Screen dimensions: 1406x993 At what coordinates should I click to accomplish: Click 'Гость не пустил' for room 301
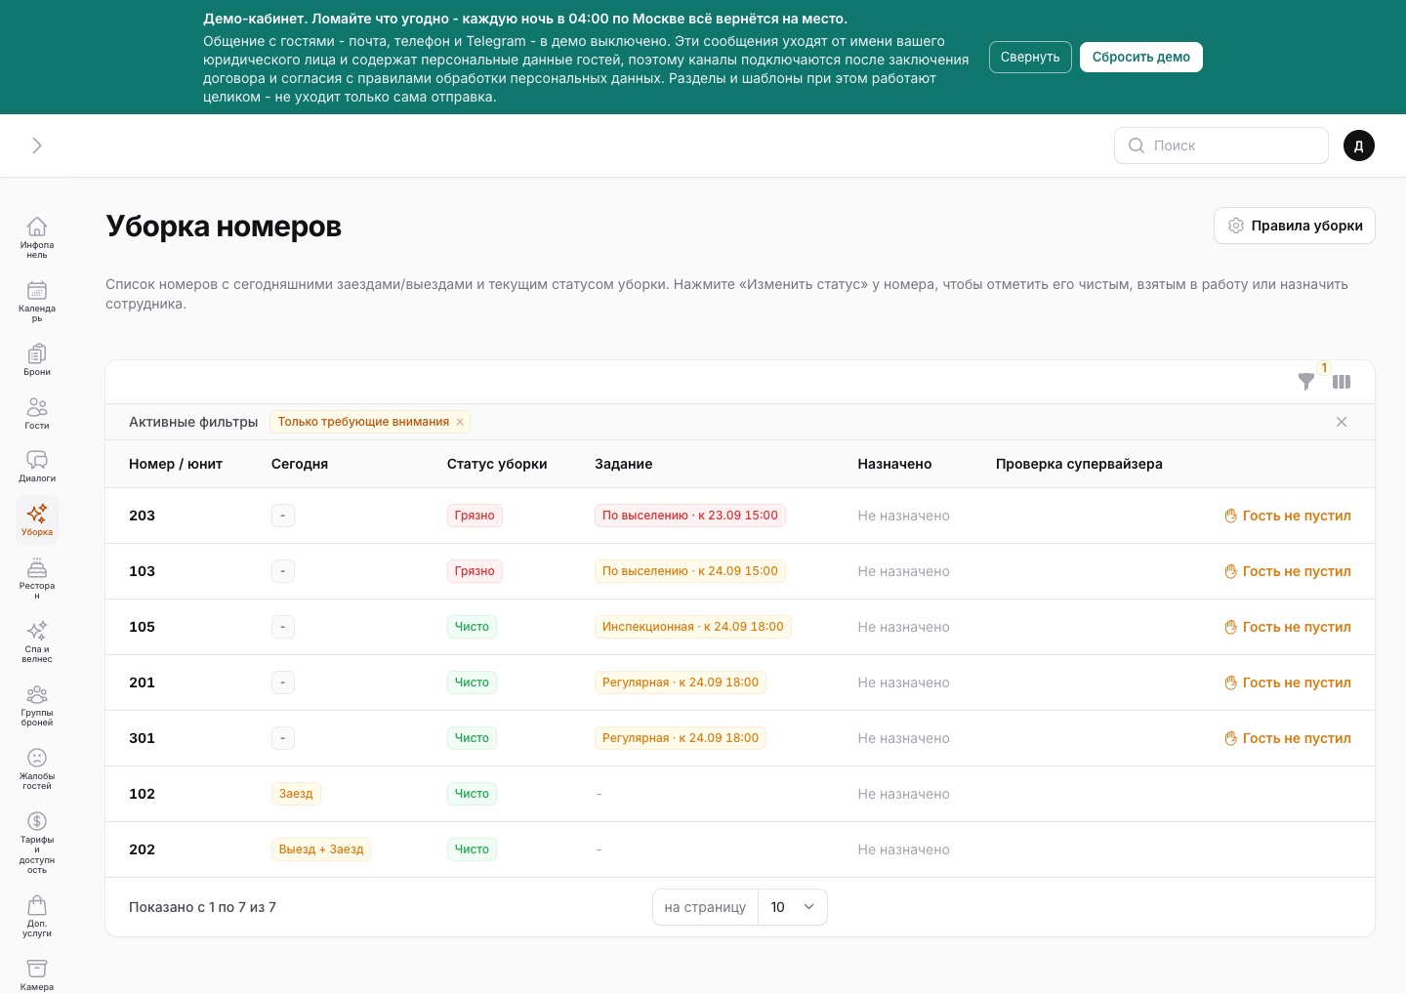pos(1288,738)
